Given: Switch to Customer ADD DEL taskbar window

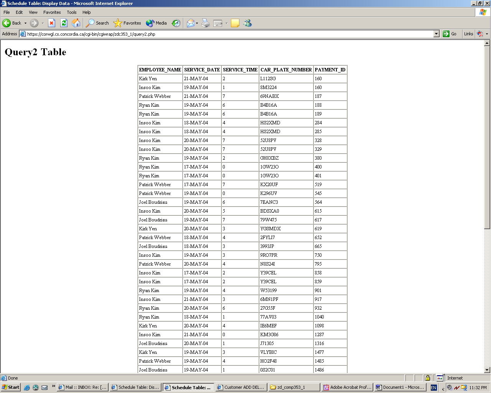Looking at the screenshot, I should click(241, 387).
